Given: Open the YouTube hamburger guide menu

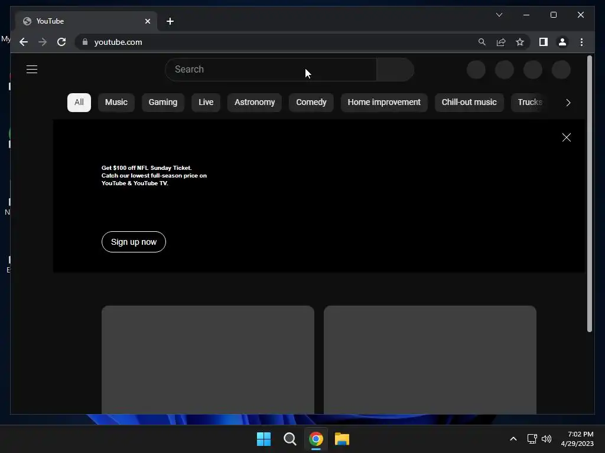Looking at the screenshot, I should coord(32,70).
